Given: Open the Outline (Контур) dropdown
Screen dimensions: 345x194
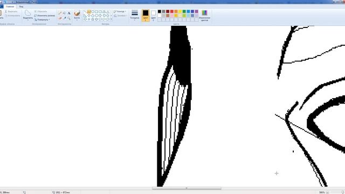Looking at the screenshot, I should tap(120, 11).
